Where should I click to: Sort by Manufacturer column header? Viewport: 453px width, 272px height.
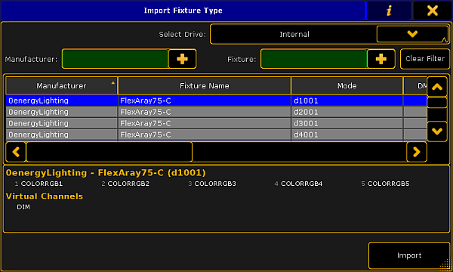pyautogui.click(x=61, y=86)
